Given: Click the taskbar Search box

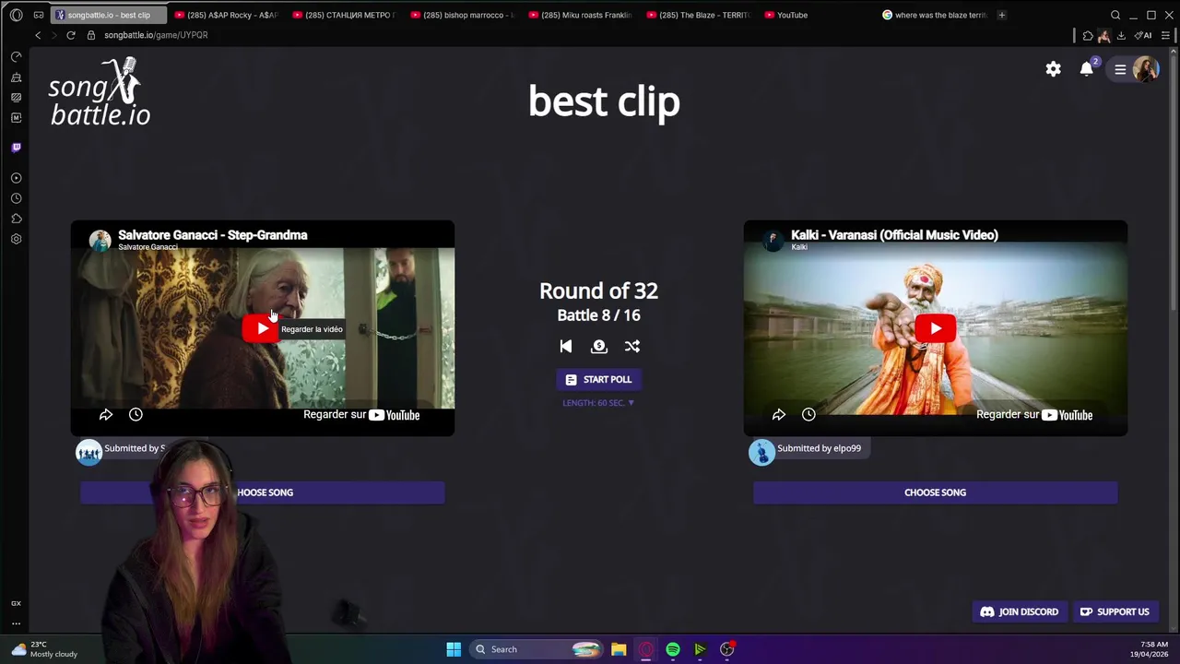Looking at the screenshot, I should (x=536, y=649).
